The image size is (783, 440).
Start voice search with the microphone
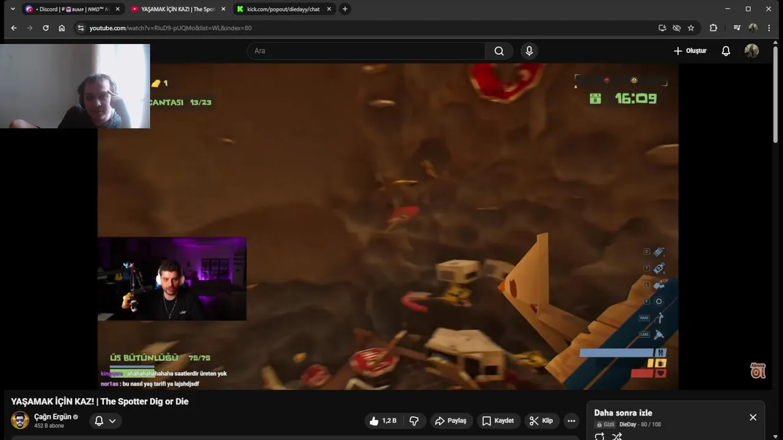coord(530,51)
